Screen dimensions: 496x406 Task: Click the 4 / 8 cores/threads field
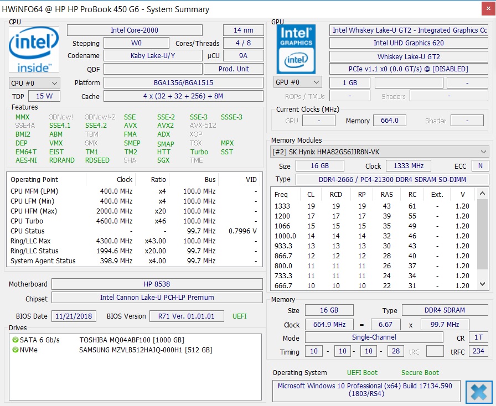(243, 43)
